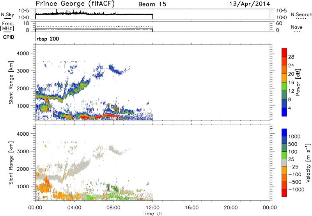Viewport: 312px width, 216px height.
Task: Click the "N.Sky" legend label
Action: click(7, 14)
